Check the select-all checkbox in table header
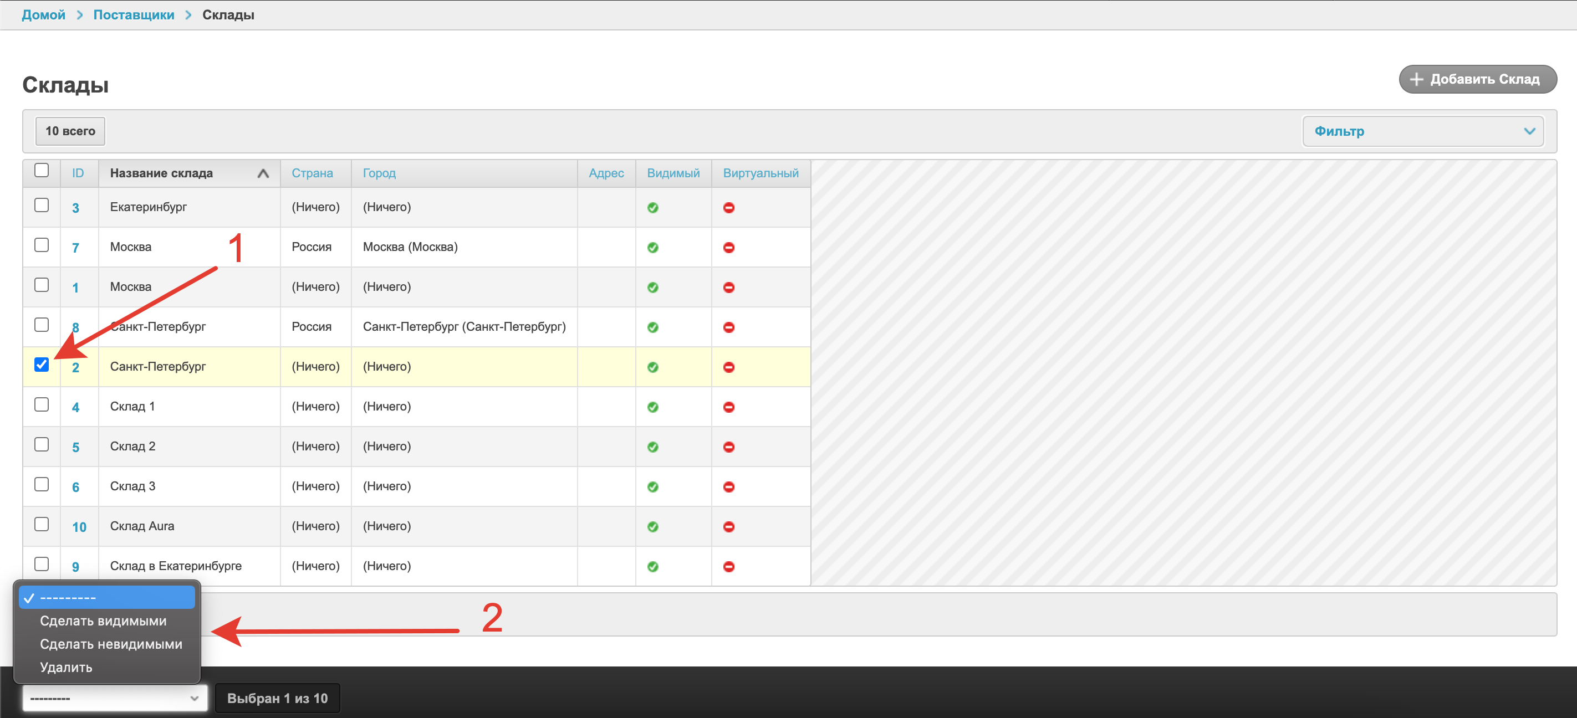This screenshot has width=1577, height=718. (42, 170)
